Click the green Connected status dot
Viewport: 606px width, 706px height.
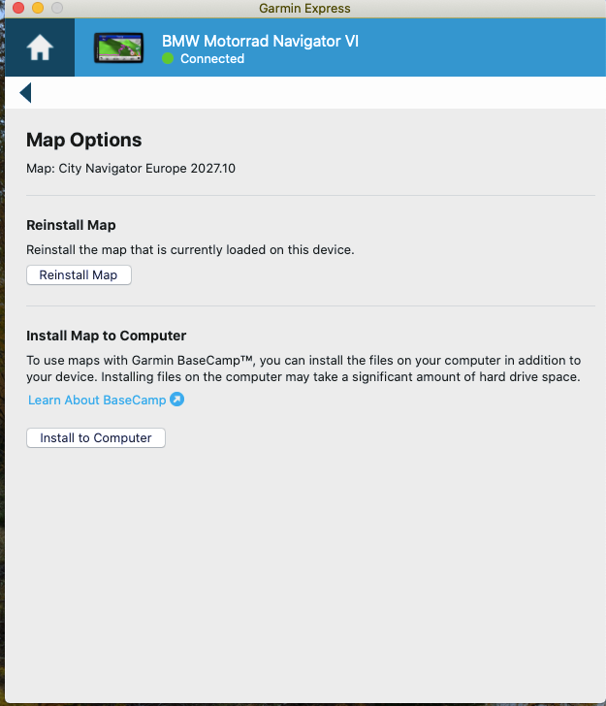tap(168, 58)
